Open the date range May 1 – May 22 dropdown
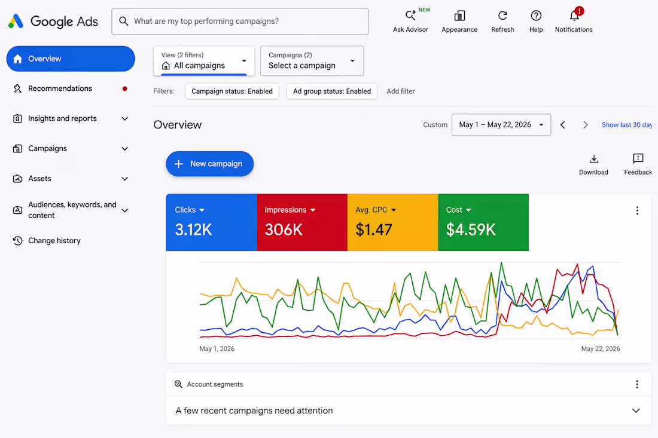 [x=501, y=125]
